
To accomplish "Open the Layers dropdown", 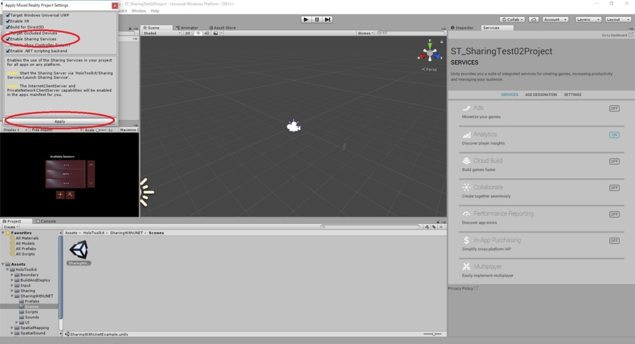I will pos(588,19).
